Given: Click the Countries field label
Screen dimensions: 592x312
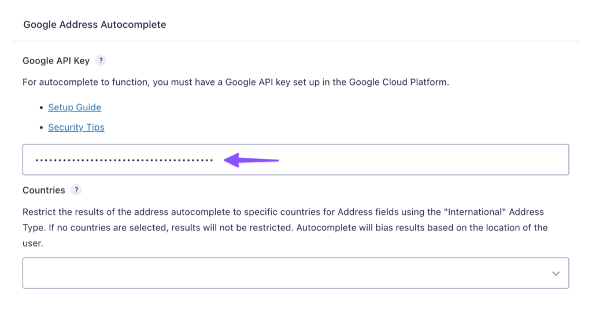Looking at the screenshot, I should tap(44, 190).
